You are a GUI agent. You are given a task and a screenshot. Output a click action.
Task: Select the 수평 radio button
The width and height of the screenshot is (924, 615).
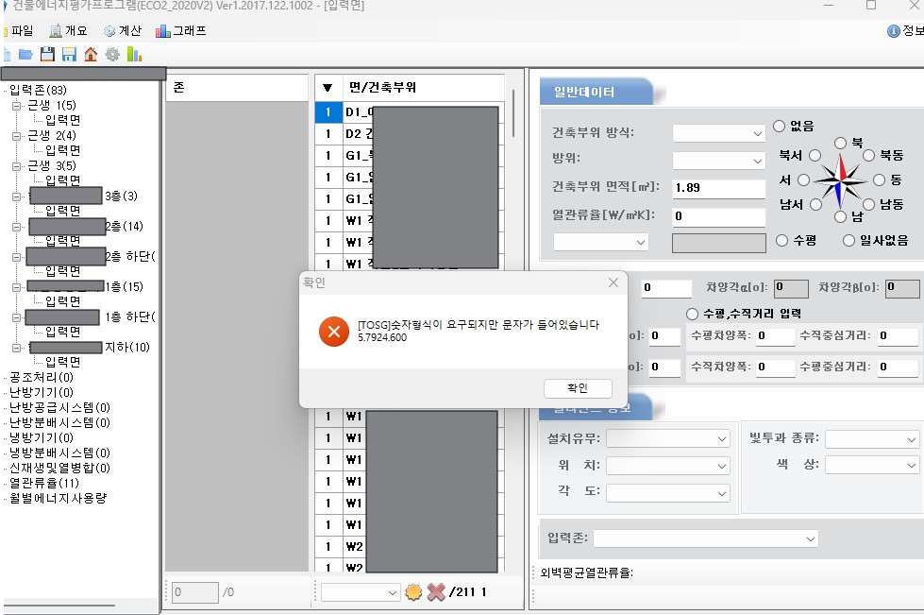click(781, 241)
